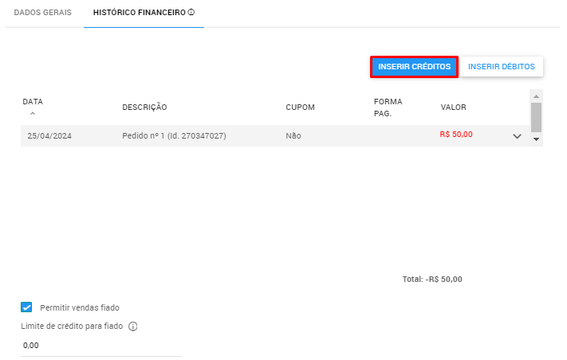The height and width of the screenshot is (360, 567).
Task: Click info icon next to Limite de crédito
Action: [133, 327]
